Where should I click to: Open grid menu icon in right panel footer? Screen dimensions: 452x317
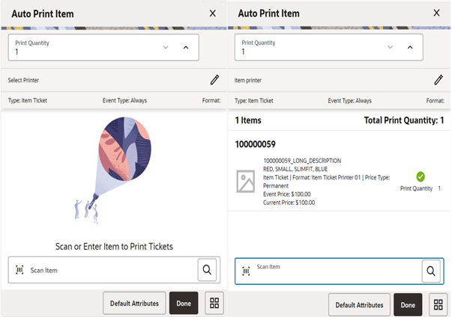click(437, 304)
